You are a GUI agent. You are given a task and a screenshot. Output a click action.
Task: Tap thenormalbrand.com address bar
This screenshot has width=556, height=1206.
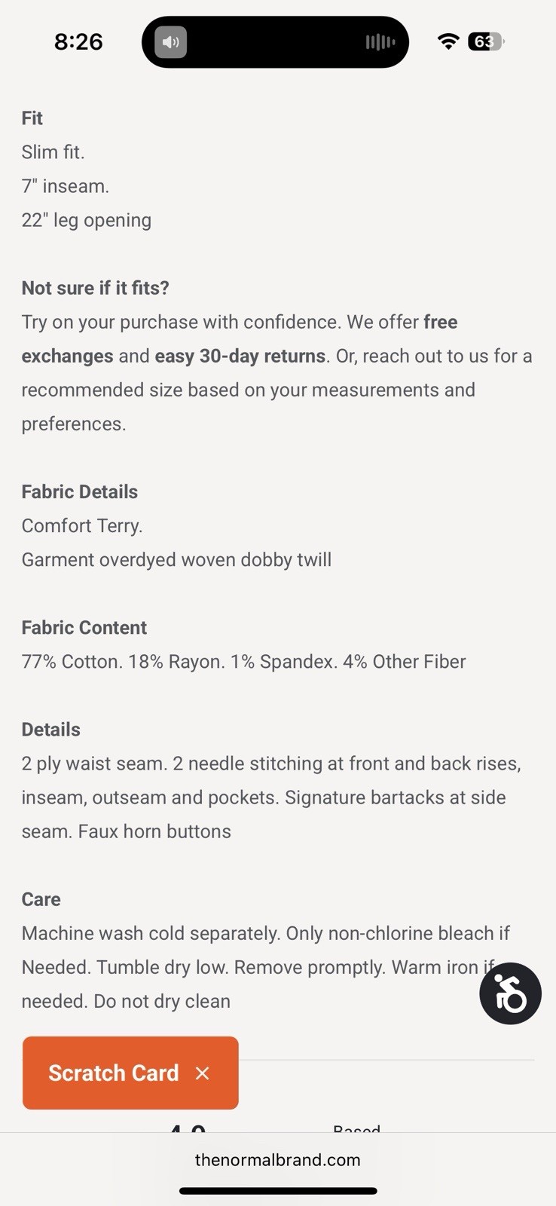277,1160
